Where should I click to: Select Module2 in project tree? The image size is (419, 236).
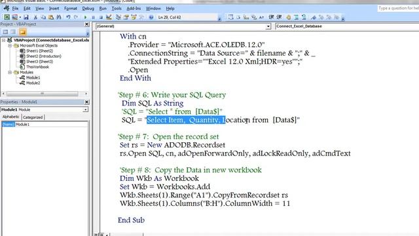[x=33, y=83]
